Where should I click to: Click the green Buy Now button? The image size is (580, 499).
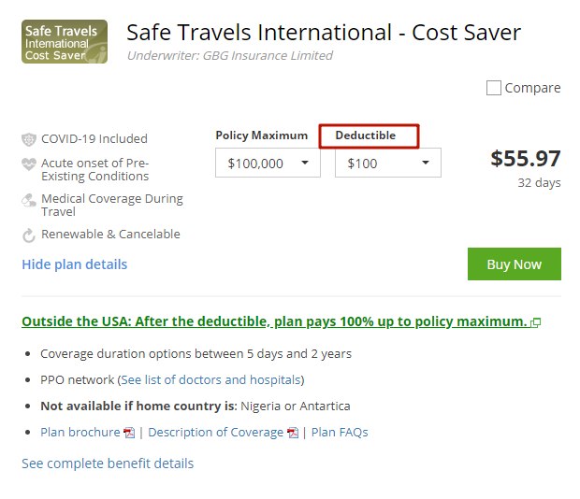[515, 264]
